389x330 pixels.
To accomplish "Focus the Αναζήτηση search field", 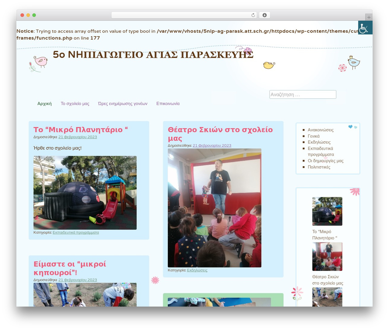I will (x=303, y=94).
